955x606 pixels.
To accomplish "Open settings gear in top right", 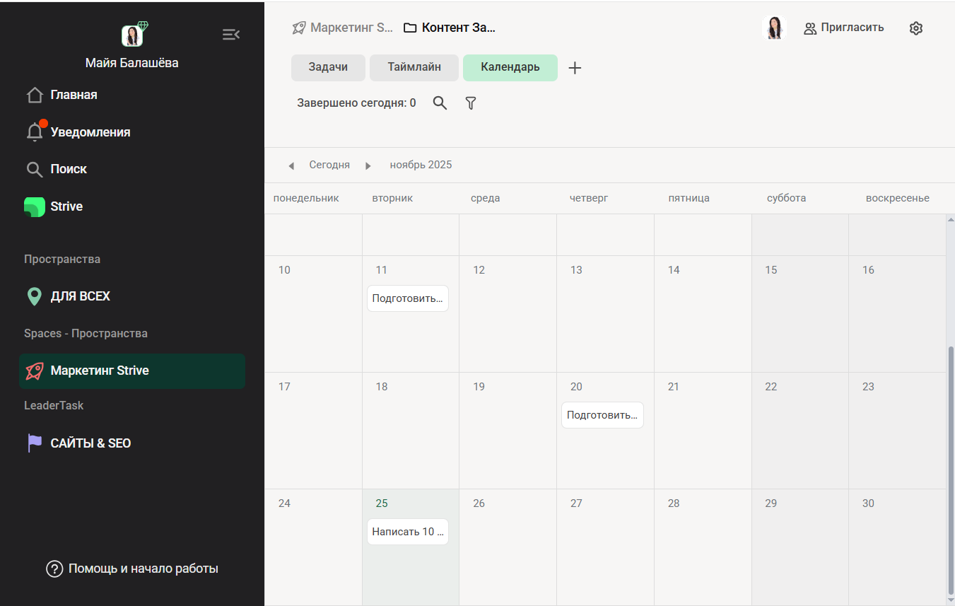I will pyautogui.click(x=916, y=28).
